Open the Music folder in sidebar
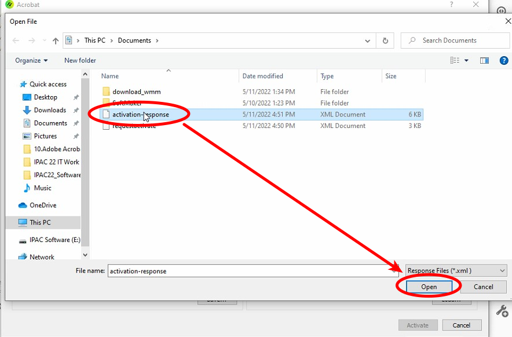Image resolution: width=512 pixels, height=337 pixels. point(42,188)
